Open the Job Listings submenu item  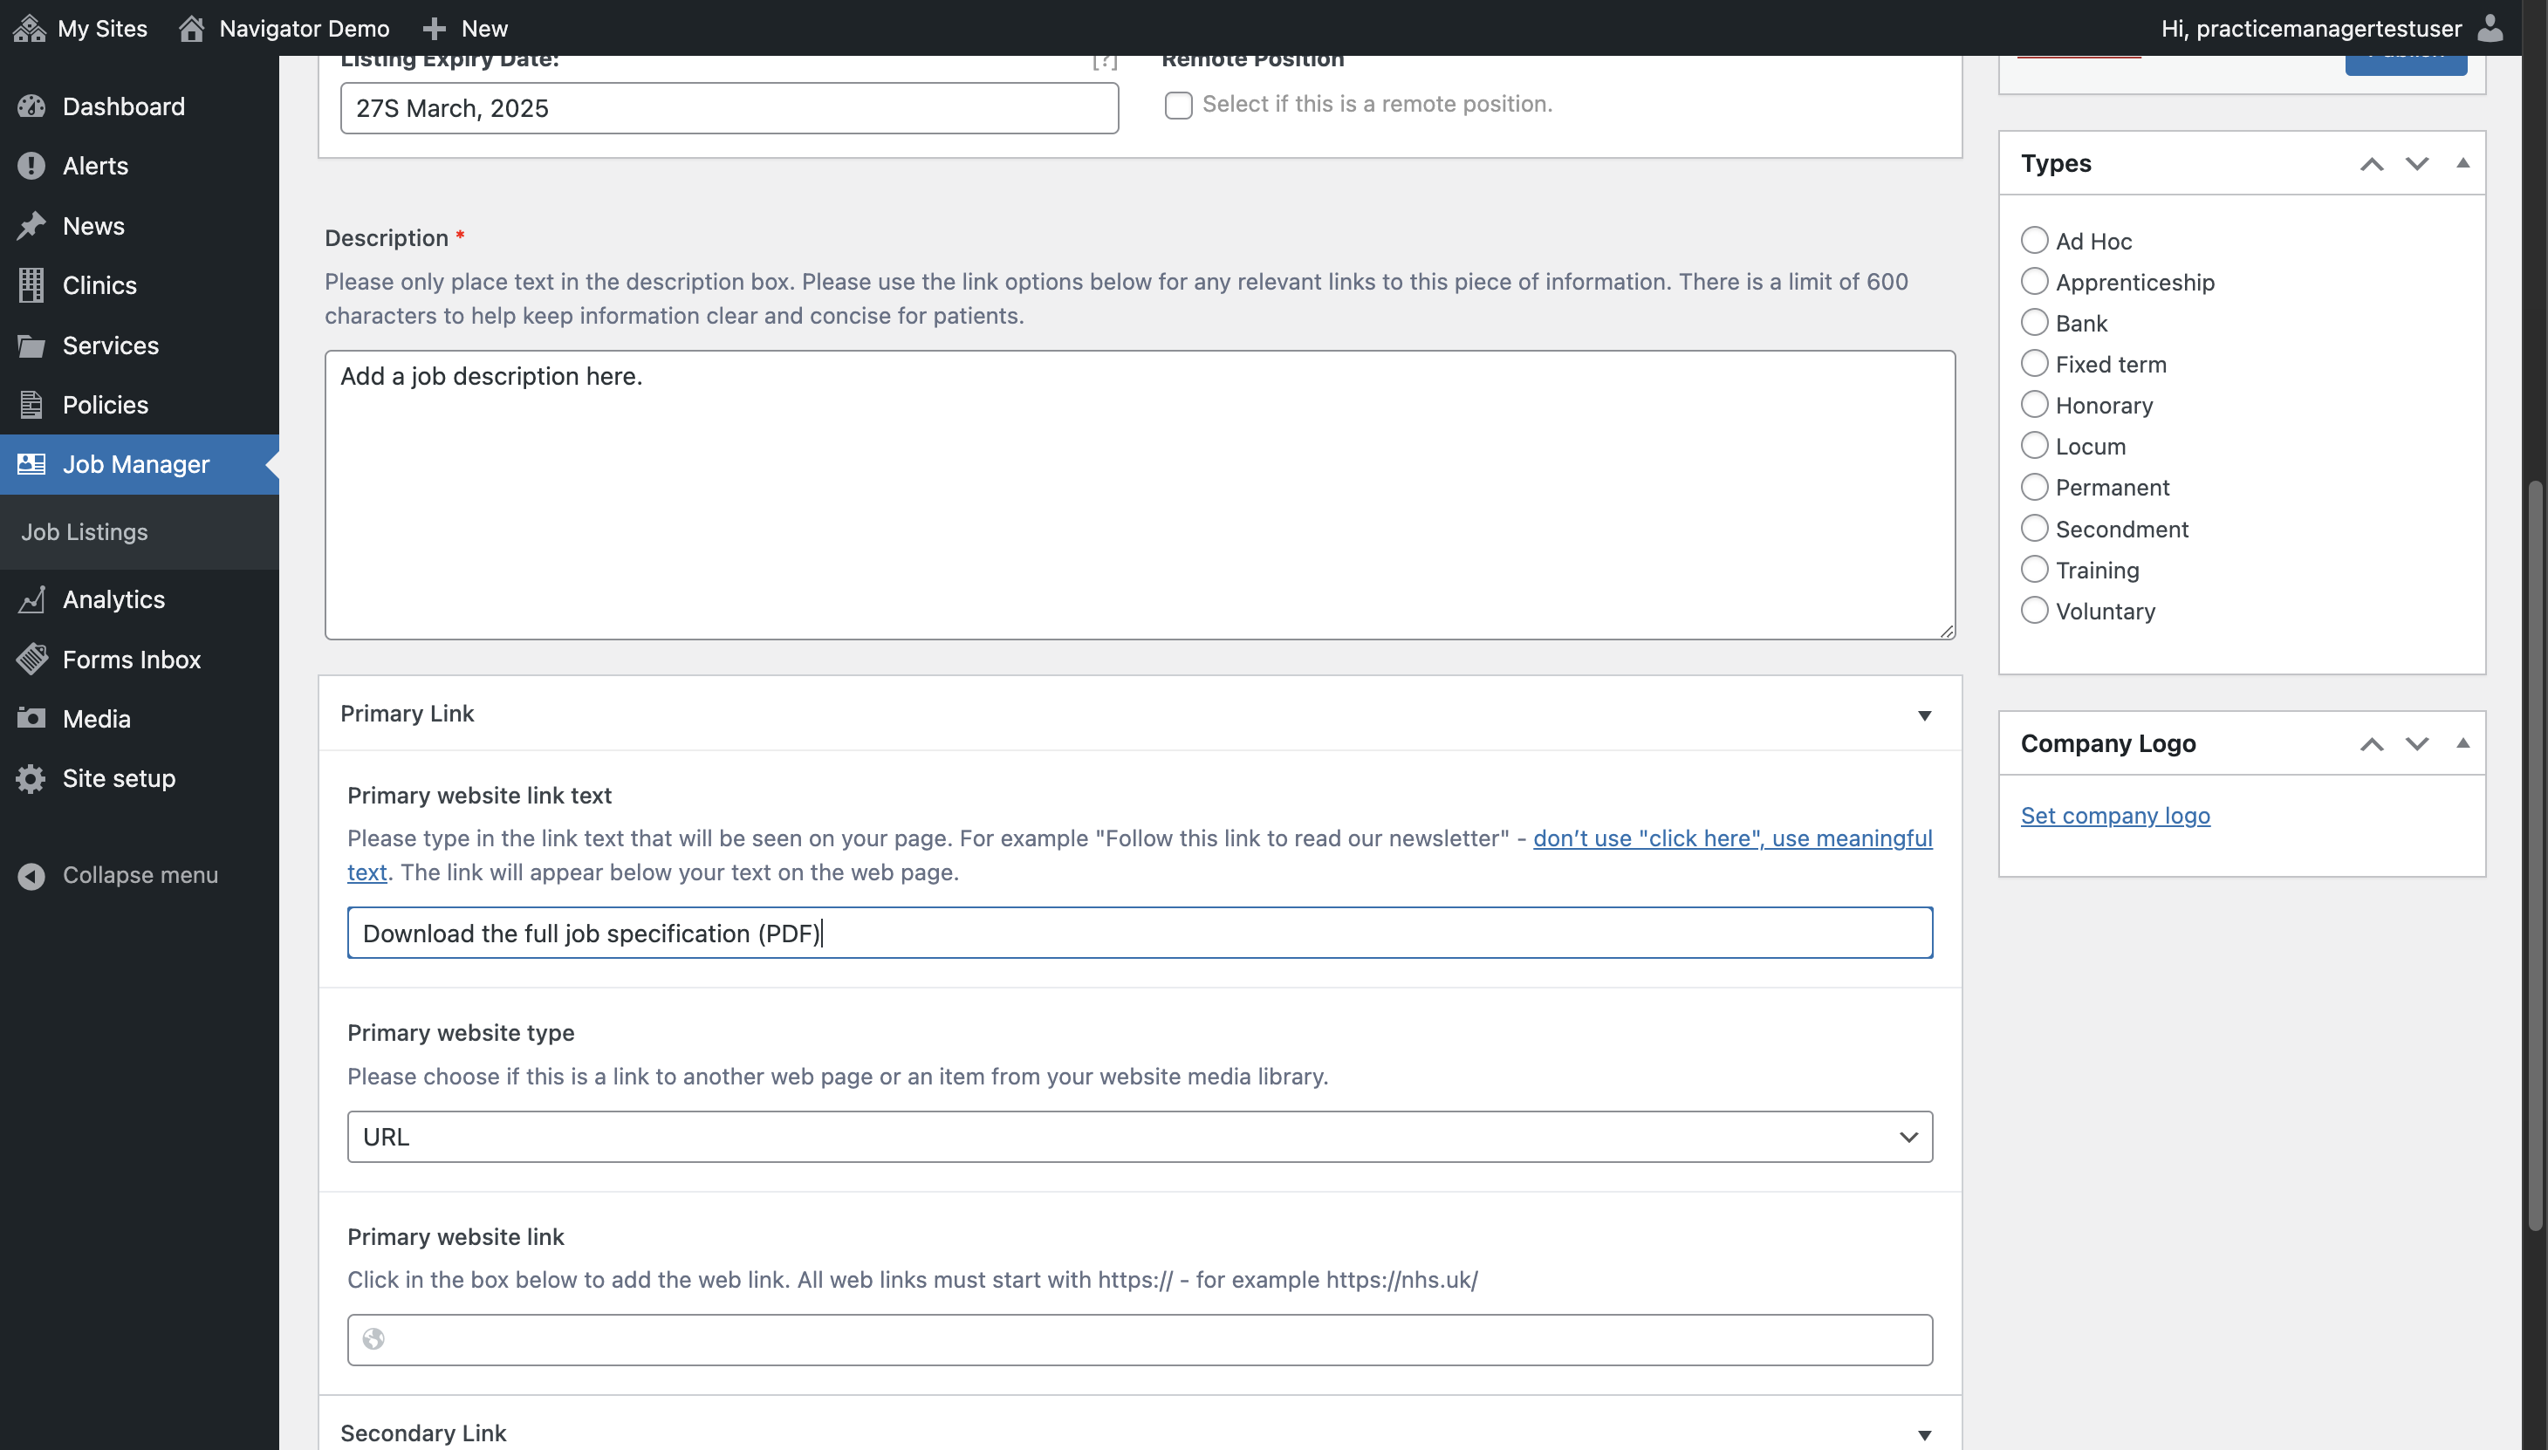pos(85,532)
